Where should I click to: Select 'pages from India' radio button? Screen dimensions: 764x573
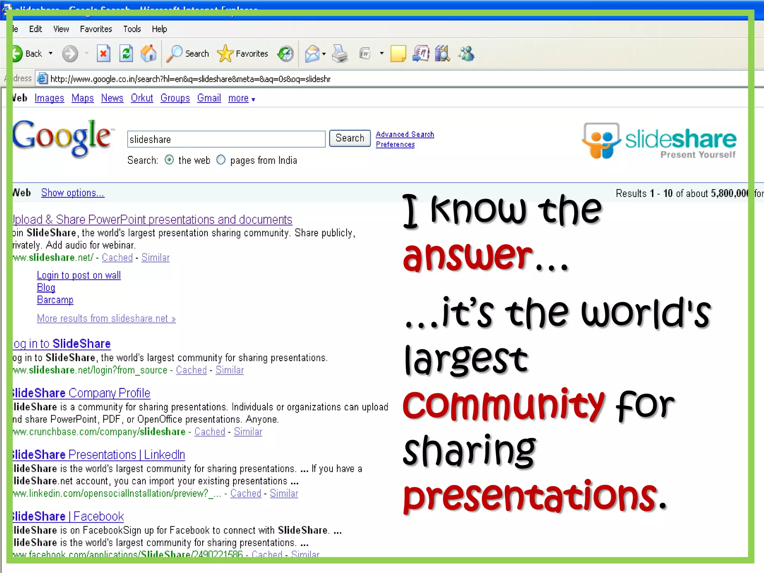click(x=221, y=160)
